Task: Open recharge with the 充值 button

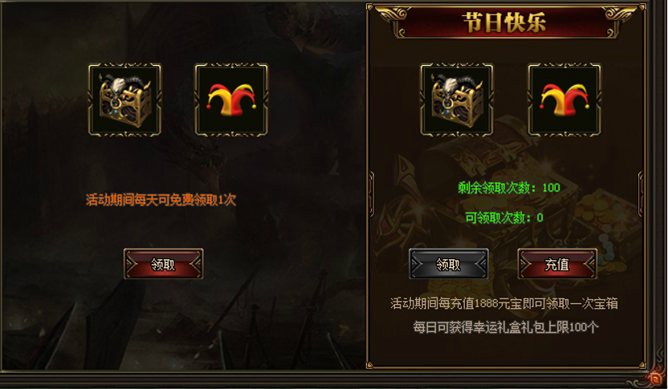Action: 557,265
